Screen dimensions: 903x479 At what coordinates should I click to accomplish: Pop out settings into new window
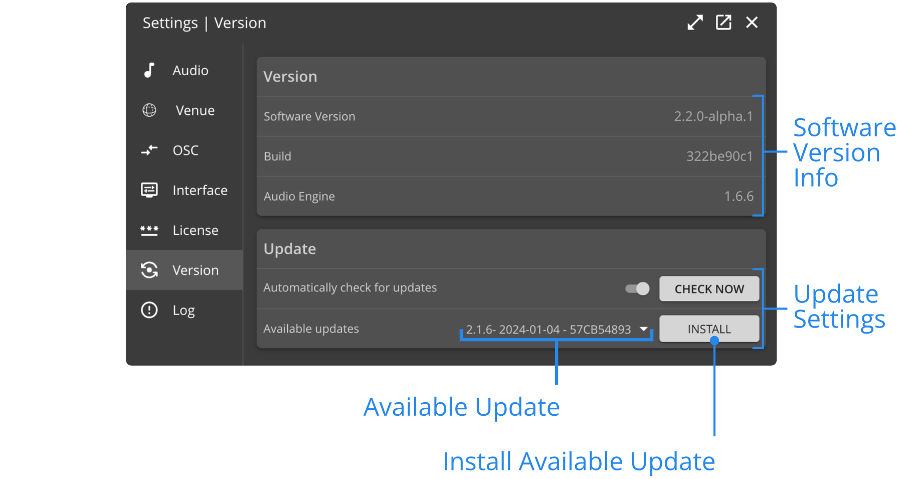pos(724,23)
